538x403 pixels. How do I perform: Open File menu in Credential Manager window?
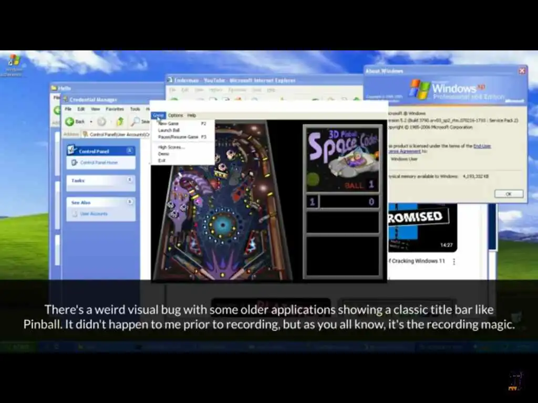tap(68, 109)
